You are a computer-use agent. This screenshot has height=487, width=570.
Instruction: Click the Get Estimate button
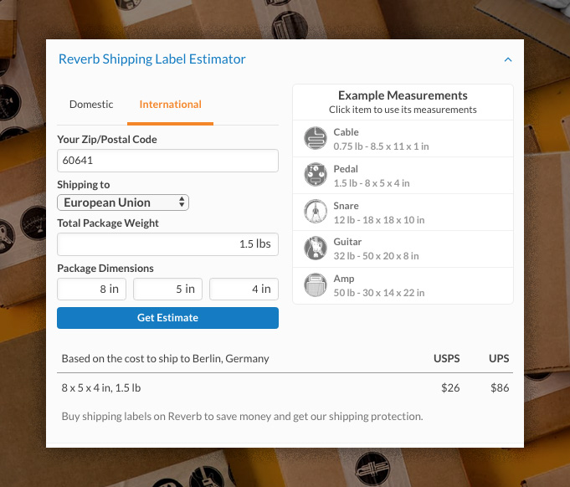pos(168,318)
